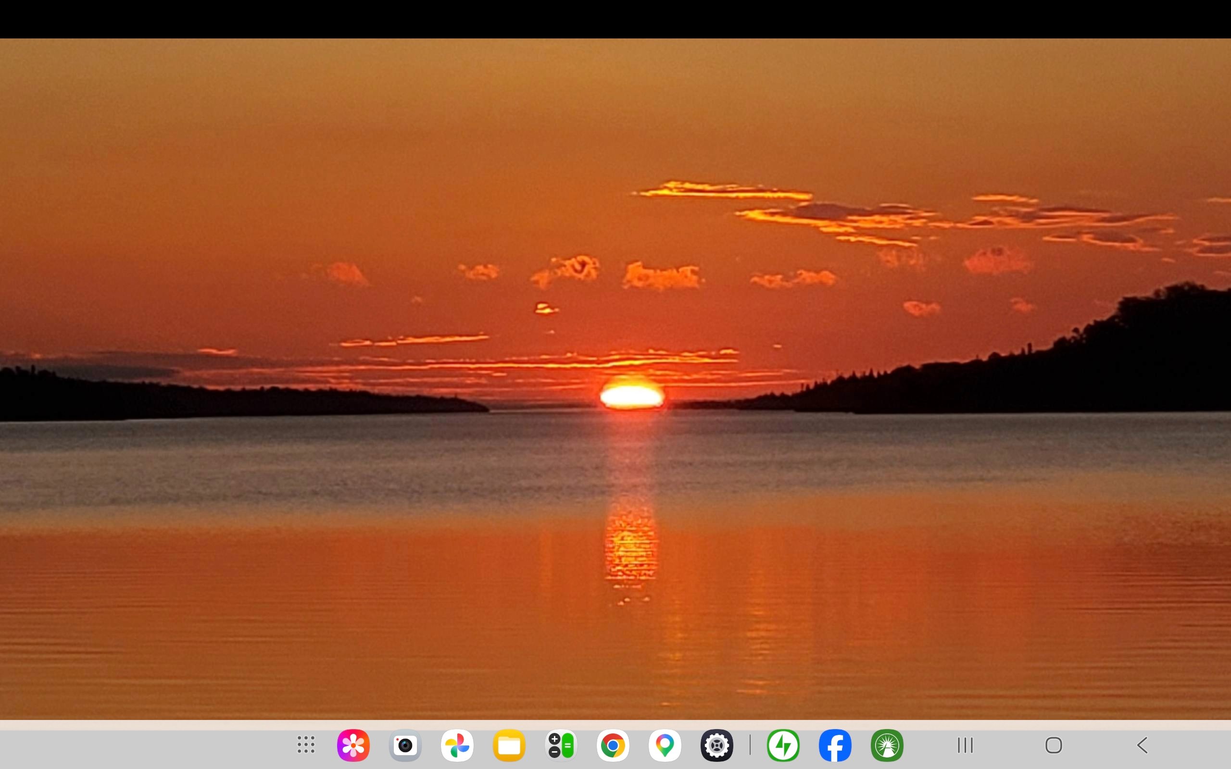Open Google Chrome browser

click(613, 745)
